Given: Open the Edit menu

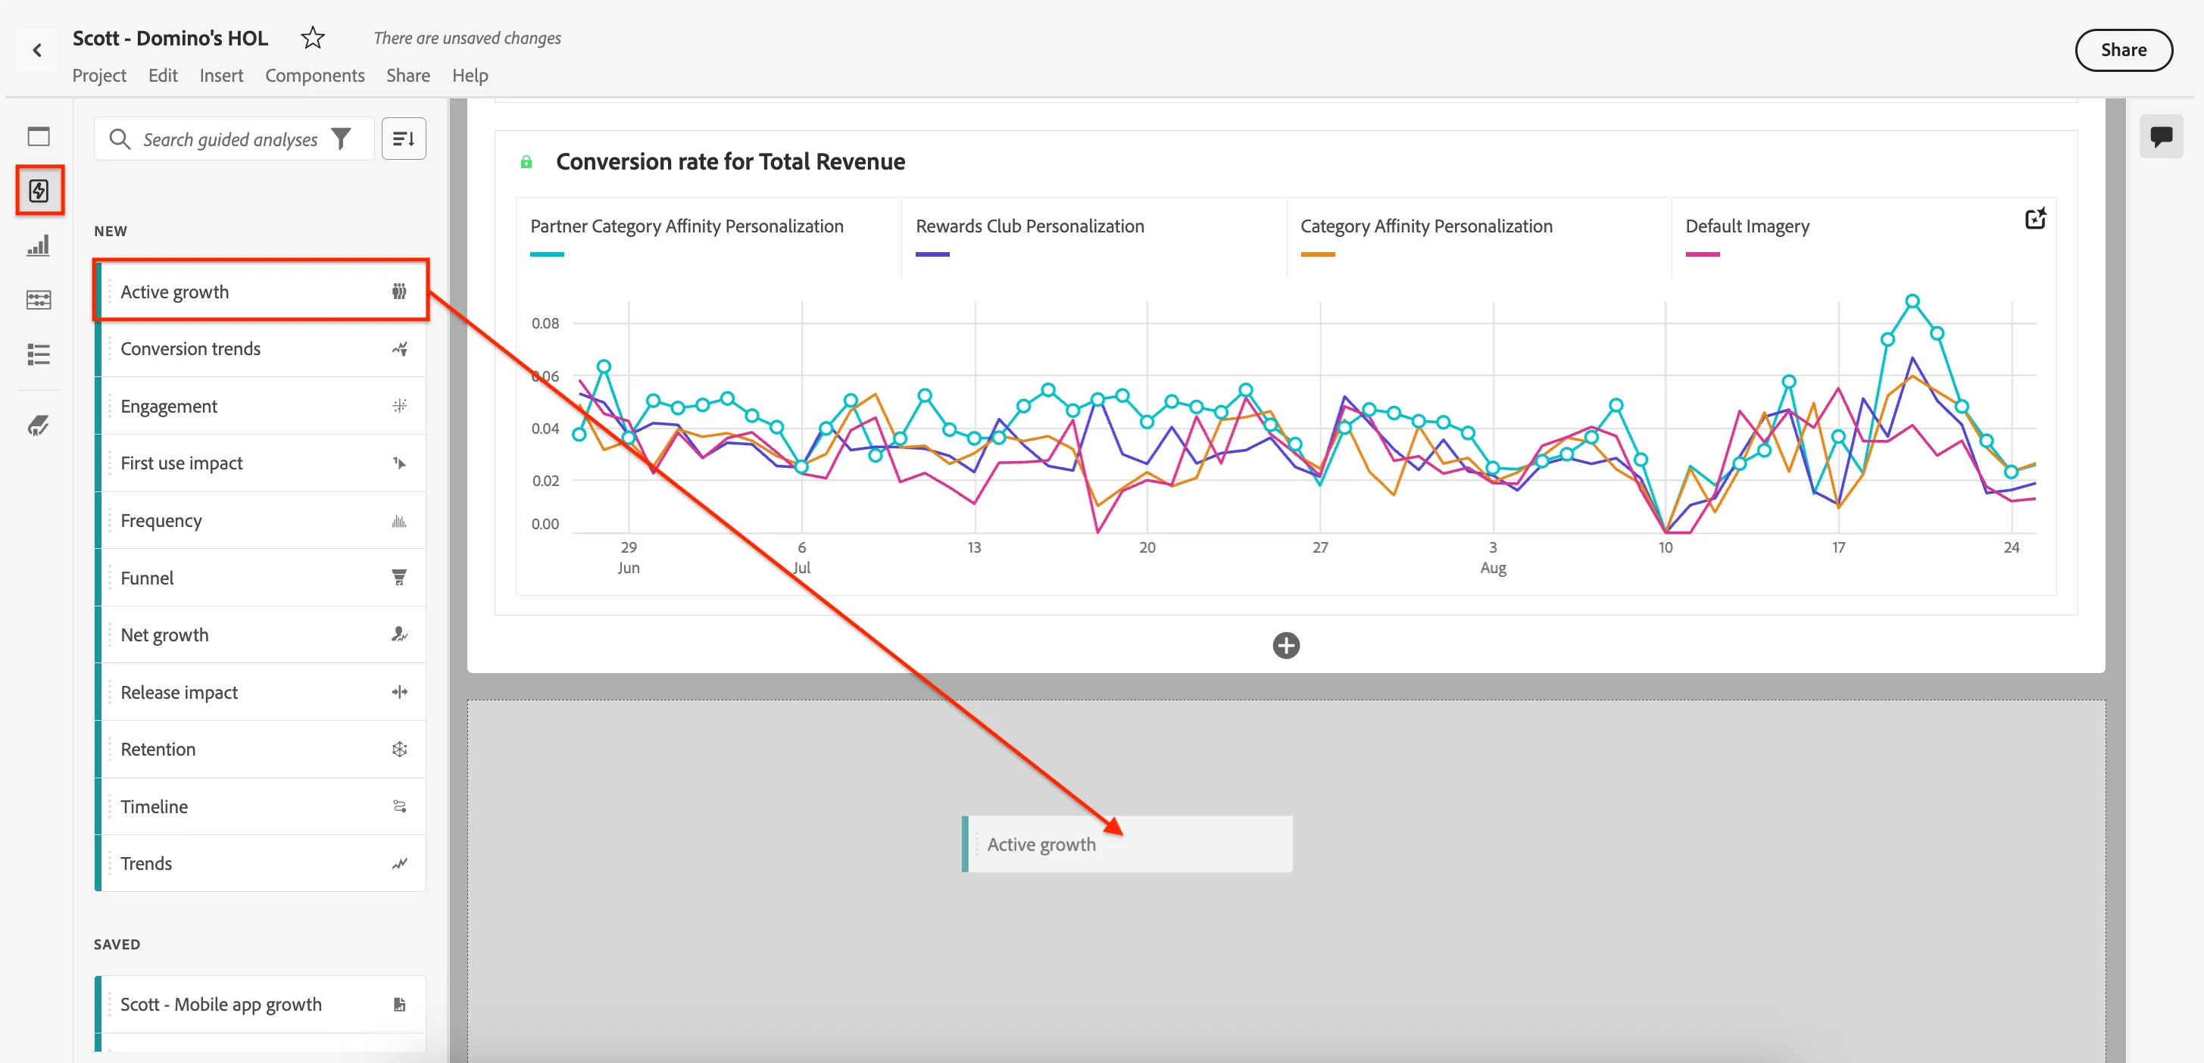Looking at the screenshot, I should pyautogui.click(x=163, y=75).
